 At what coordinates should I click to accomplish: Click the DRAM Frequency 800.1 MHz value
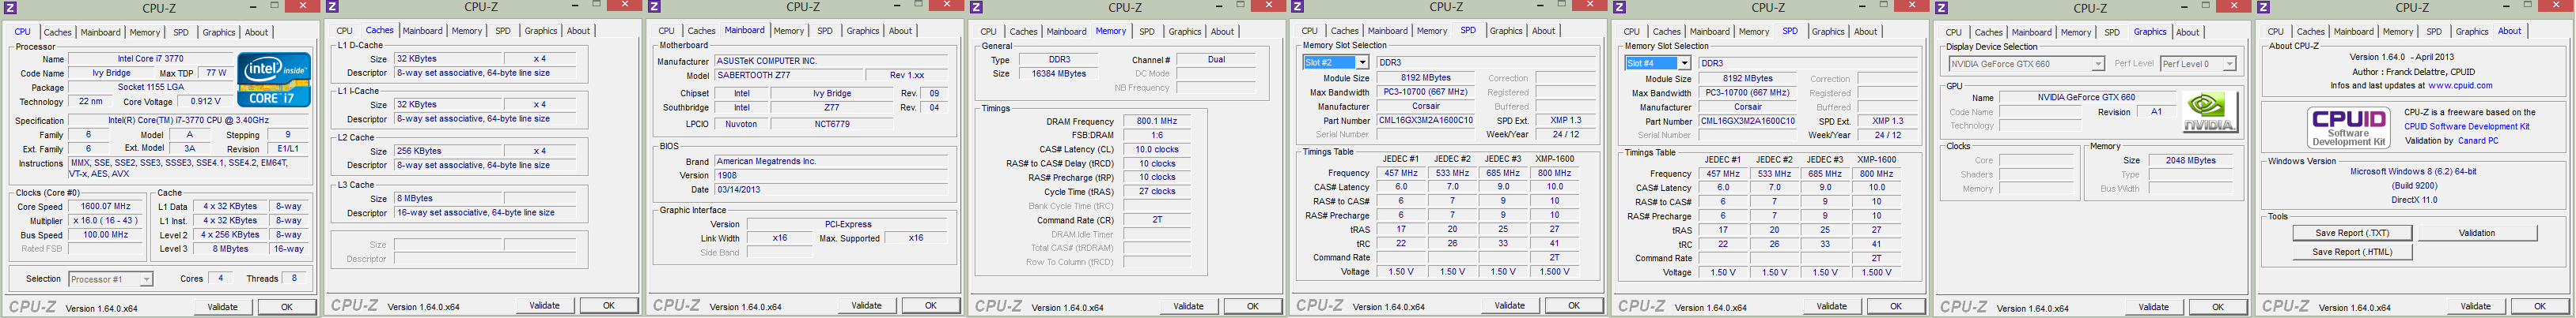pos(1157,122)
